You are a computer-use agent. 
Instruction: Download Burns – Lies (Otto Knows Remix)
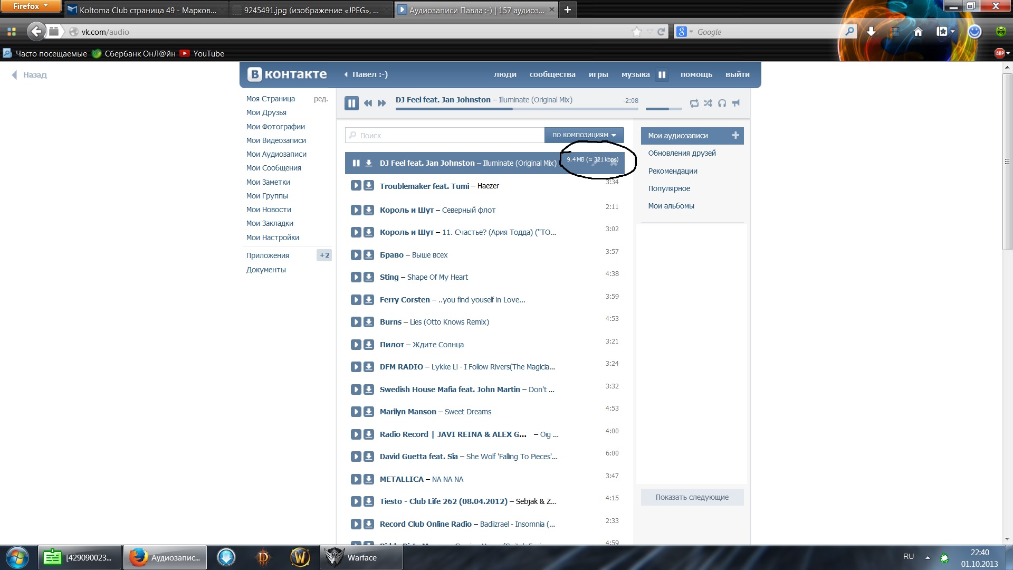369,322
